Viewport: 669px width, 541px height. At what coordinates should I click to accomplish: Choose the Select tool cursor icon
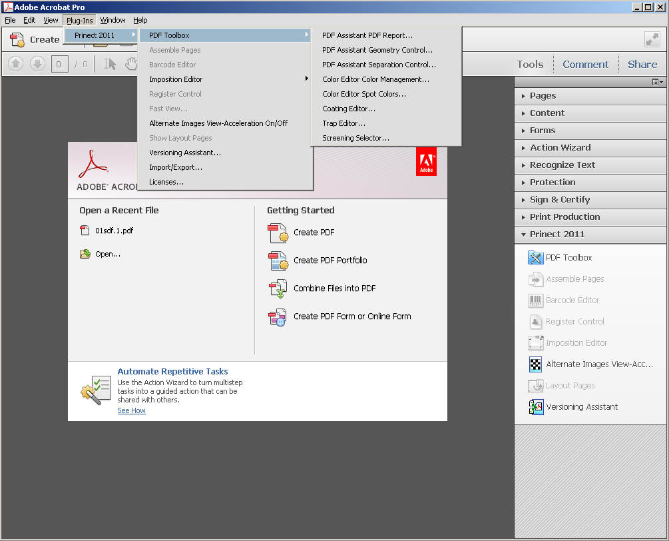(110, 64)
